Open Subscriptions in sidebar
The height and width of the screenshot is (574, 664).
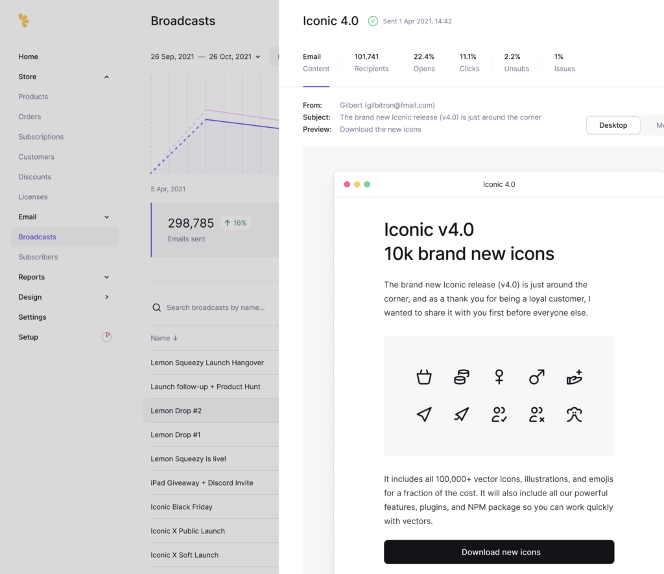(41, 137)
